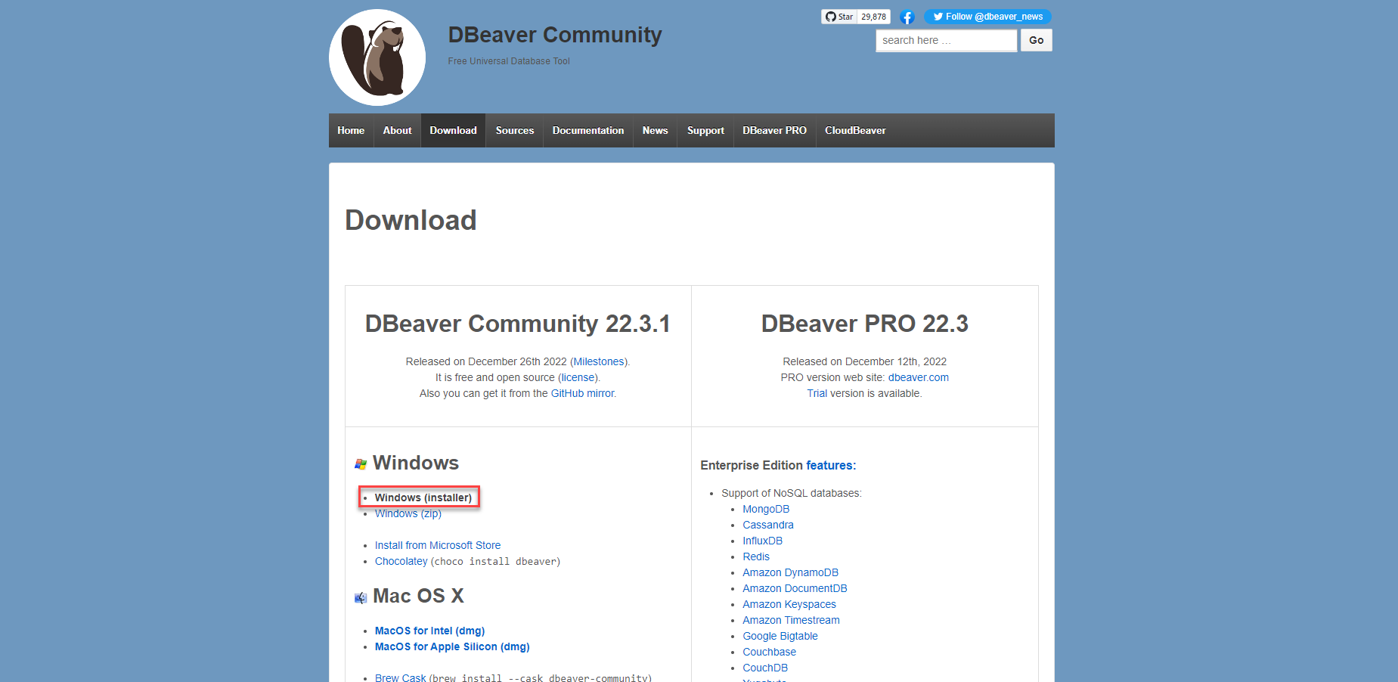
Task: Open the Sources menu item
Action: coord(515,130)
